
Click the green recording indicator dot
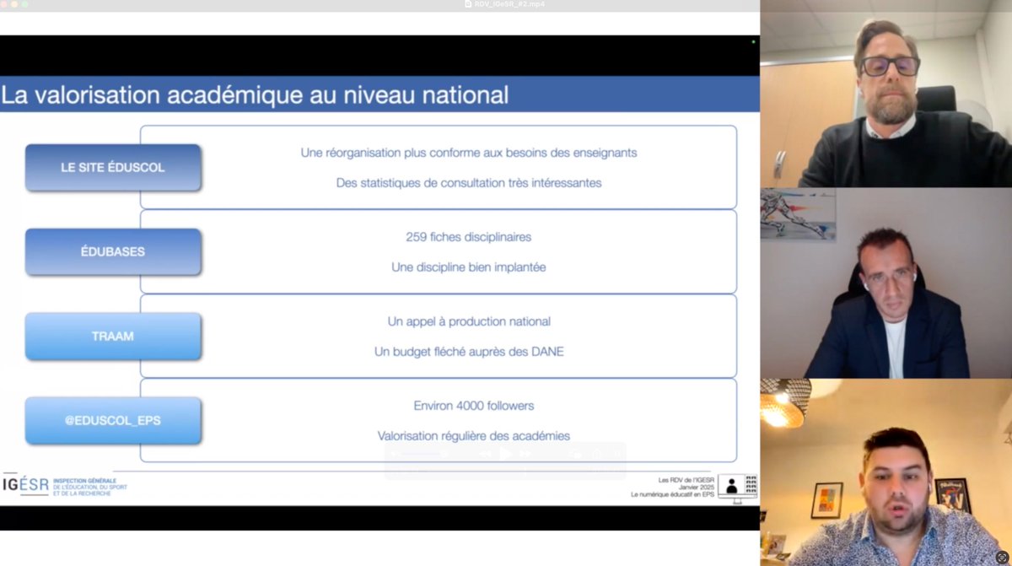point(753,41)
